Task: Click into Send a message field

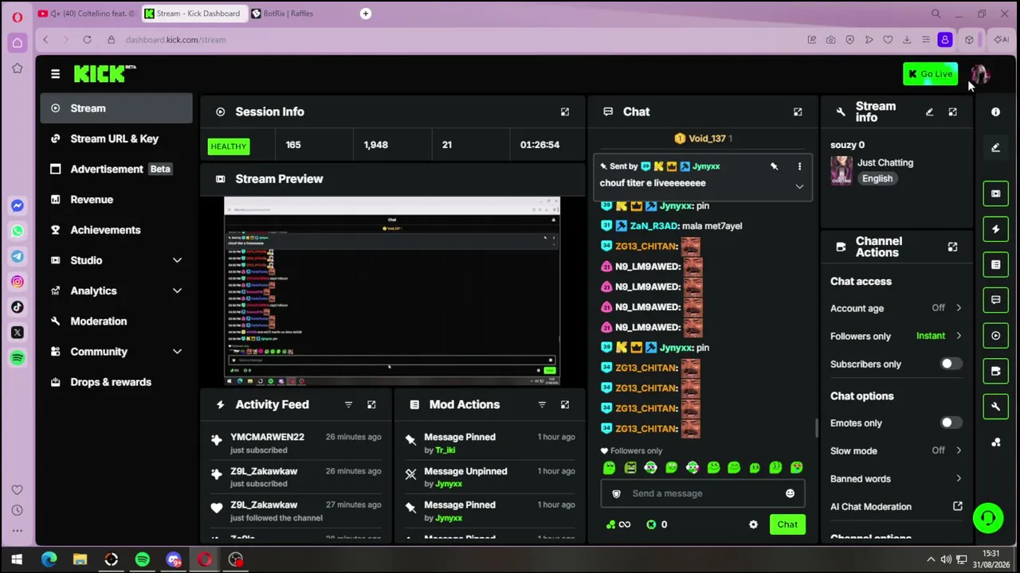Action: coord(703,493)
